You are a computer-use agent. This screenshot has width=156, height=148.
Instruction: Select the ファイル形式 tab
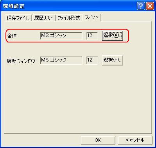pos(69,18)
